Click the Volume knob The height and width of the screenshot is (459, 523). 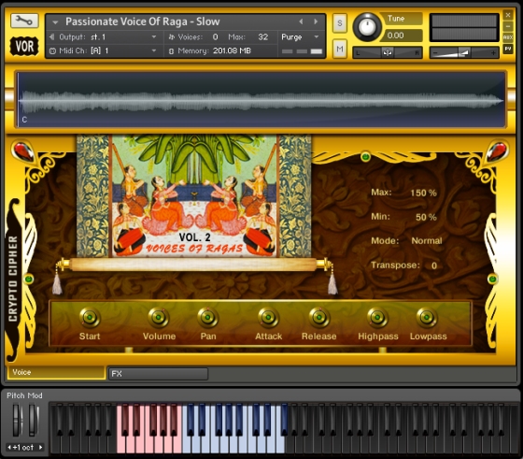(158, 317)
